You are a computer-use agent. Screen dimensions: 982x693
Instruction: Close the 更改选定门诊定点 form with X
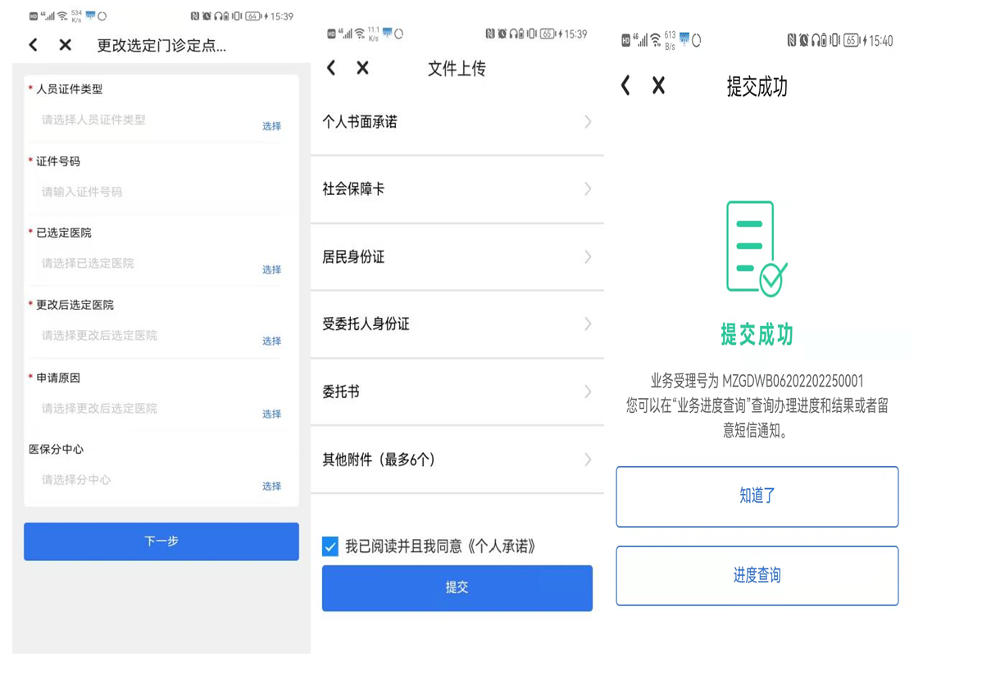pos(66,45)
